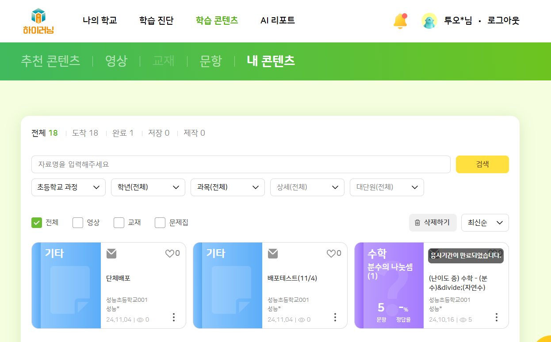Enable the 문제집 checkbox

[x=160, y=223]
